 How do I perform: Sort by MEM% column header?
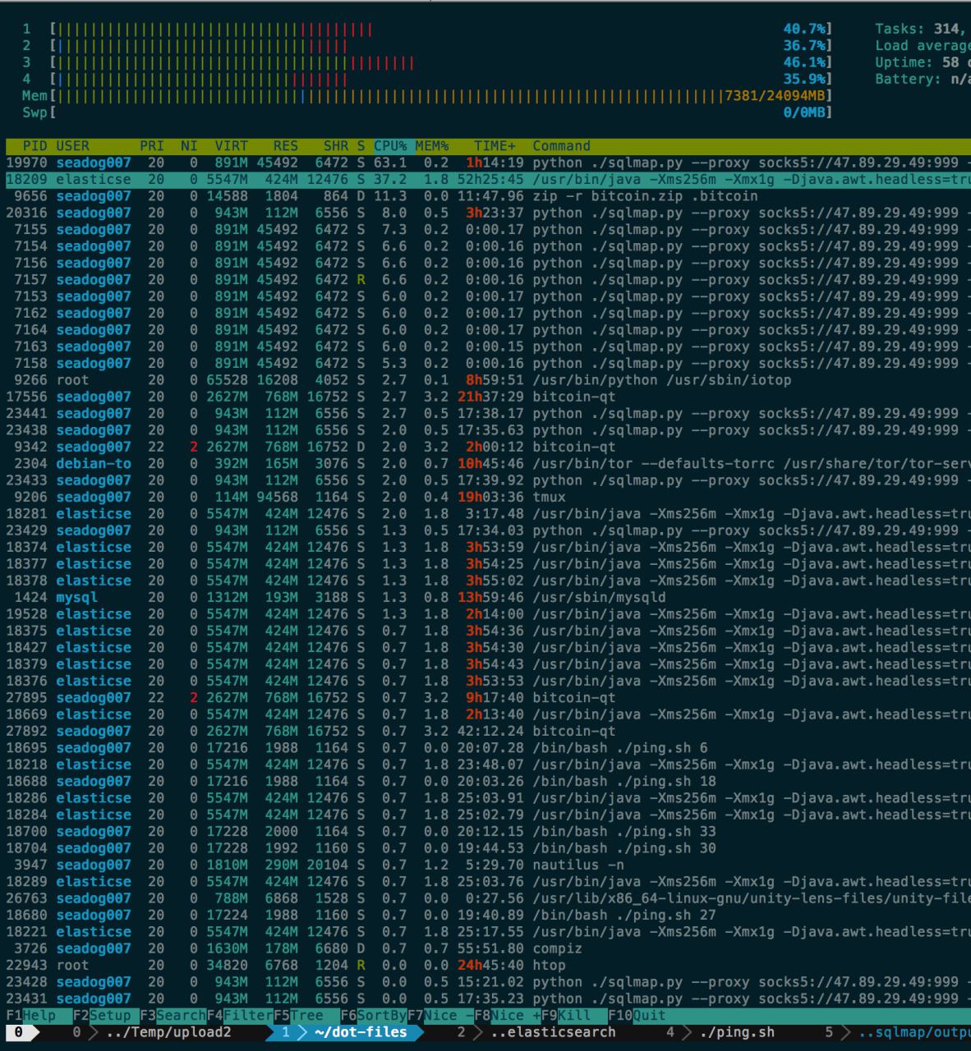point(432,146)
